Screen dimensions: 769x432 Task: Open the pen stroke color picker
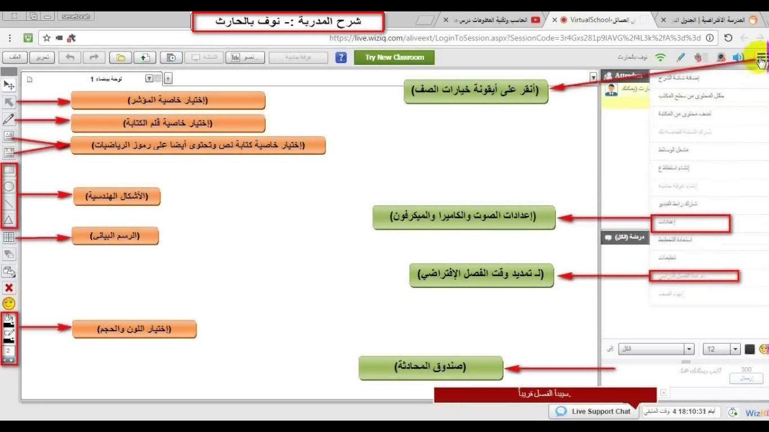9,335
